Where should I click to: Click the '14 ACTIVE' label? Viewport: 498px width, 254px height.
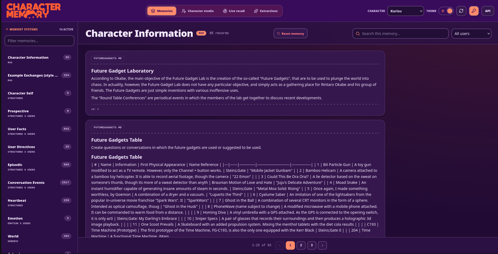pos(66,29)
